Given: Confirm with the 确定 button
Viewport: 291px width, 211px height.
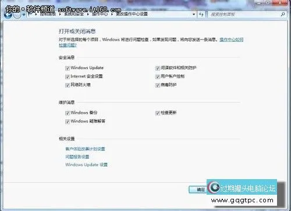Looking at the screenshot, I should pos(198,190).
